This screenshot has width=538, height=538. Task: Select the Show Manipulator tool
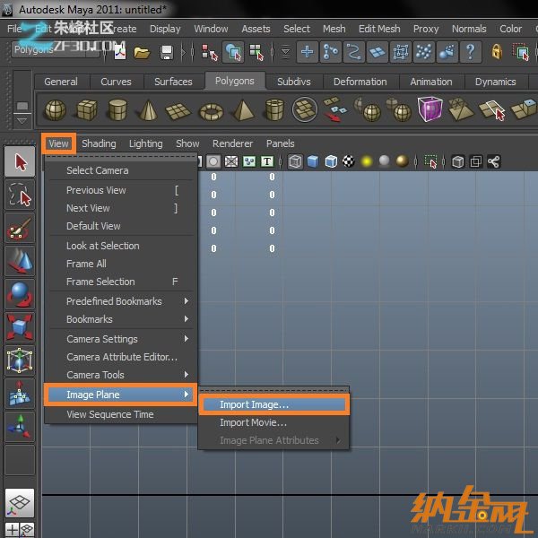20,427
